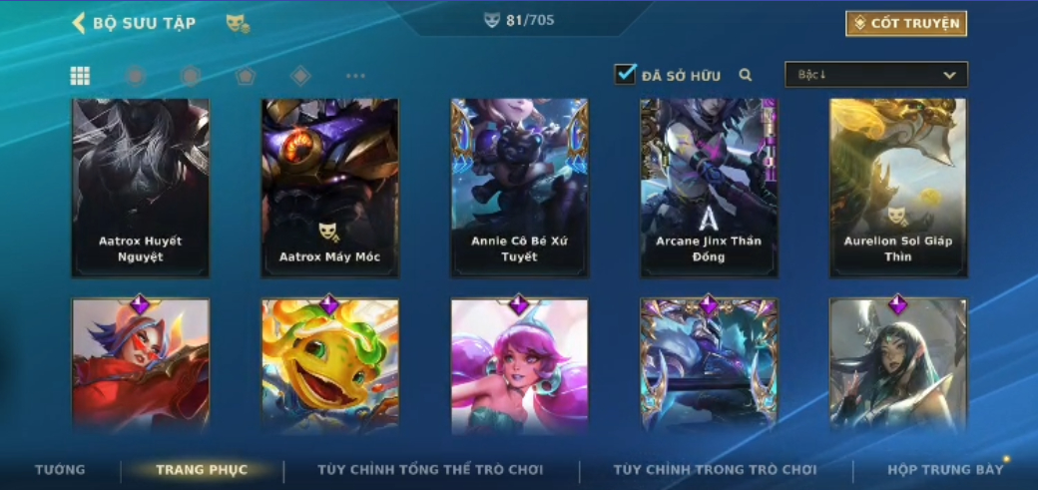Open the Aurelion Sol Giáp Thìn skin

click(898, 188)
